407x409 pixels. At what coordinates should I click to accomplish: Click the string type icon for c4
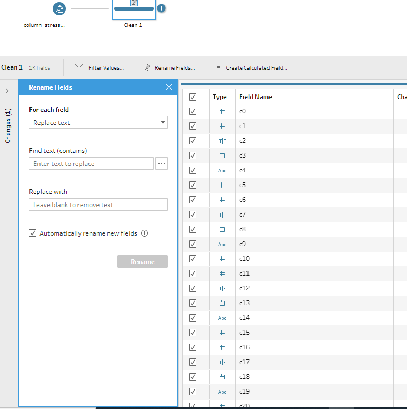point(222,170)
